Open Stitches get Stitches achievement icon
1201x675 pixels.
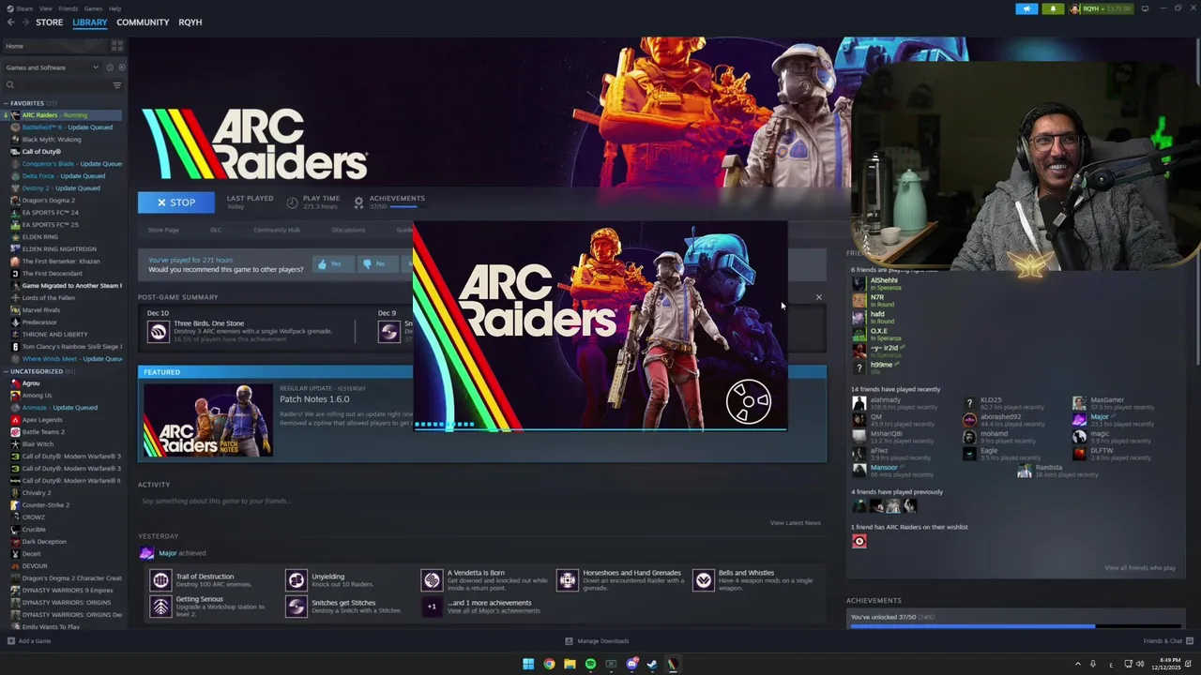[296, 607]
